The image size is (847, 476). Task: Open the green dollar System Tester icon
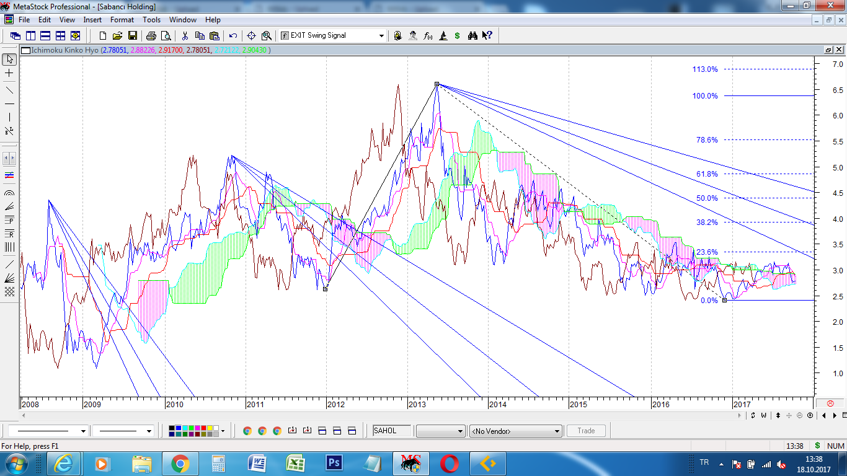click(x=457, y=36)
